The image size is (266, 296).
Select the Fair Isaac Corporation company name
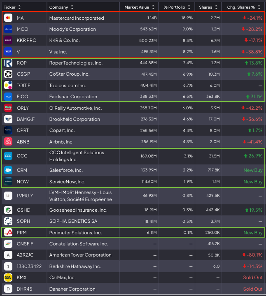coord(73,97)
